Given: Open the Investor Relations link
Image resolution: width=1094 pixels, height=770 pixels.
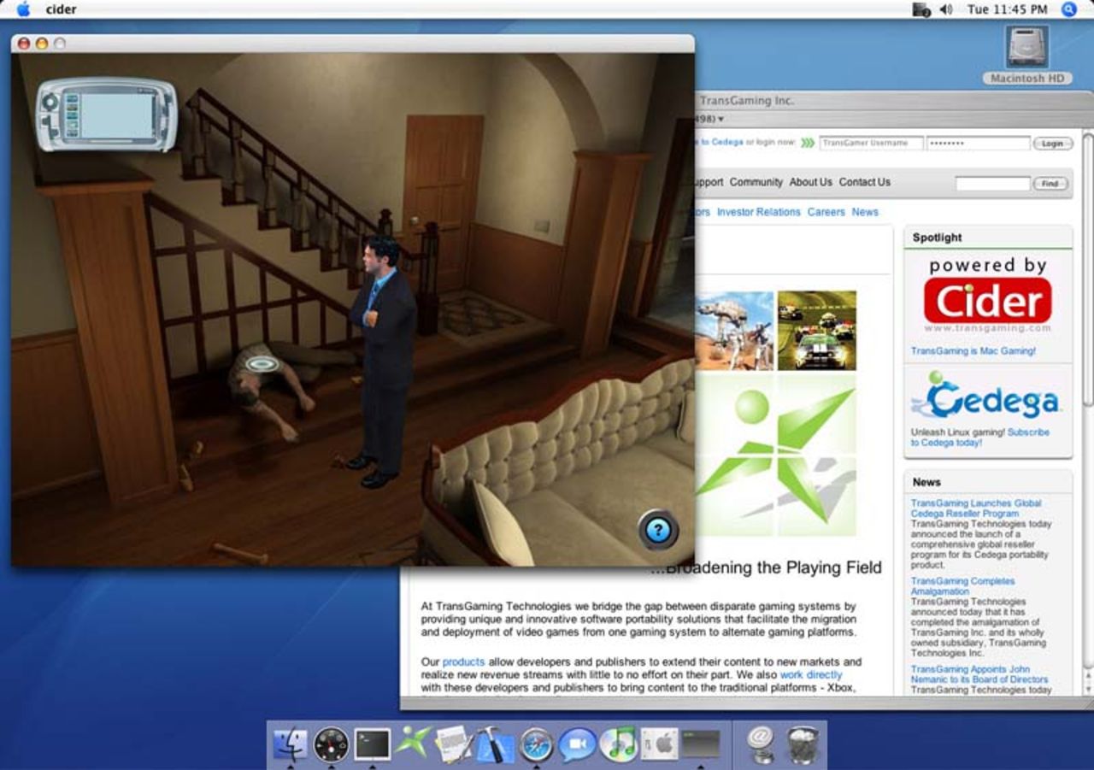Looking at the screenshot, I should coord(758,212).
